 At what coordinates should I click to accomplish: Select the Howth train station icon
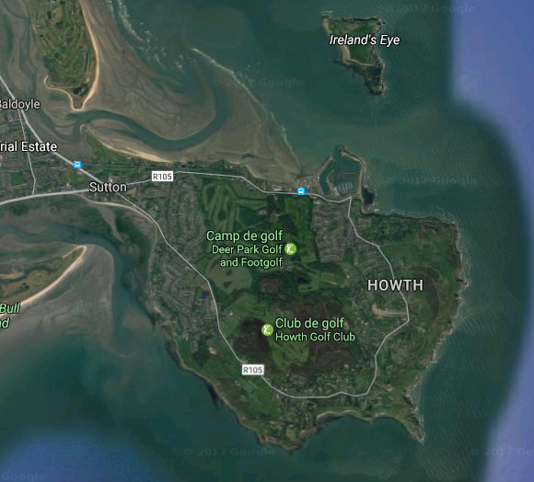pyautogui.click(x=301, y=191)
